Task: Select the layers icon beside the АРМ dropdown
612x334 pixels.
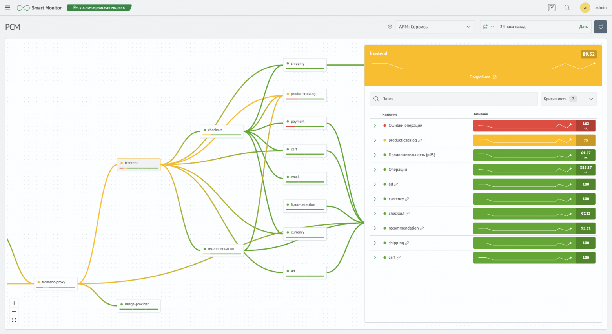Action: coord(390,26)
